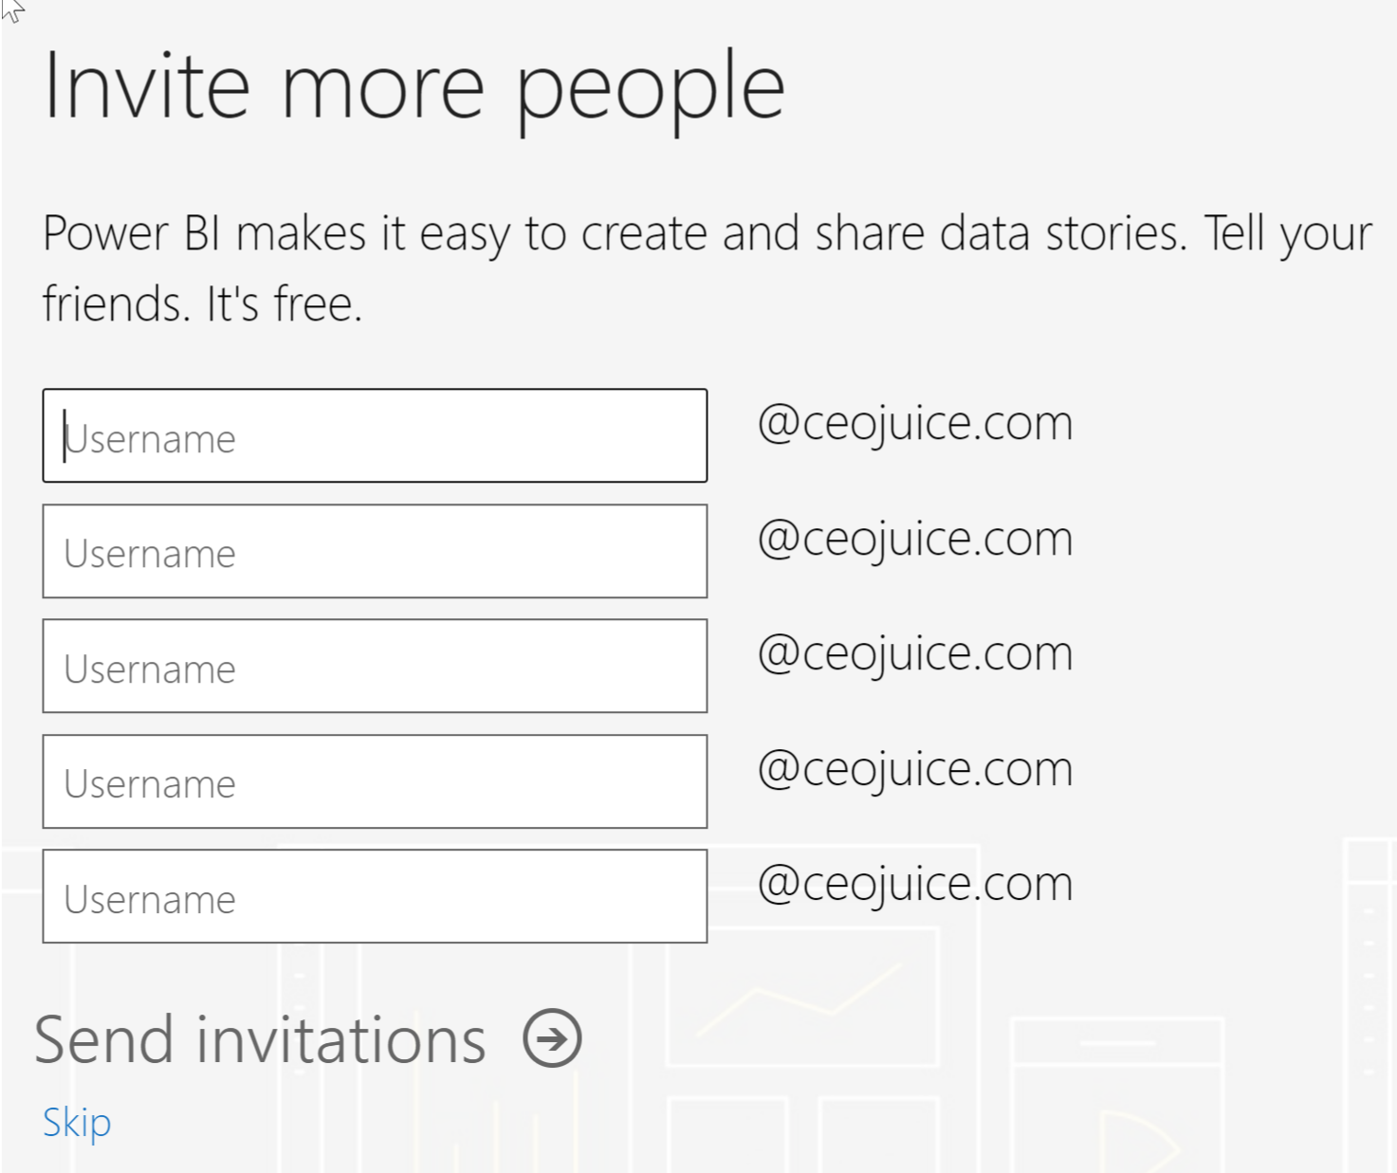Focus the first Username field
This screenshot has width=1397, height=1173.
pyautogui.click(x=375, y=435)
